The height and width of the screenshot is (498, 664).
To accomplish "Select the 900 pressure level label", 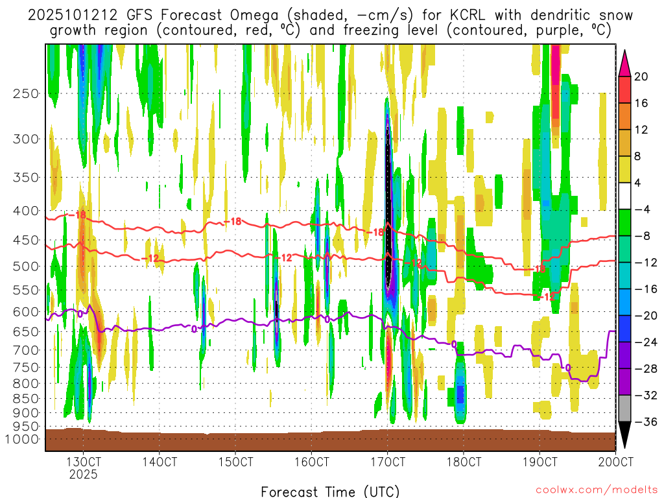I will (x=26, y=413).
